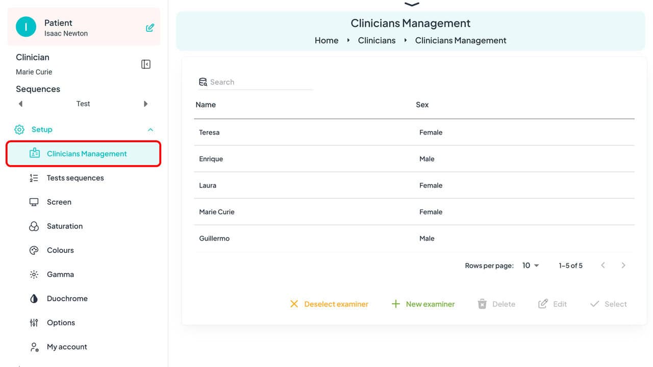The width and height of the screenshot is (653, 367).
Task: Open the Clinicians breadcrumb link
Action: coord(376,40)
